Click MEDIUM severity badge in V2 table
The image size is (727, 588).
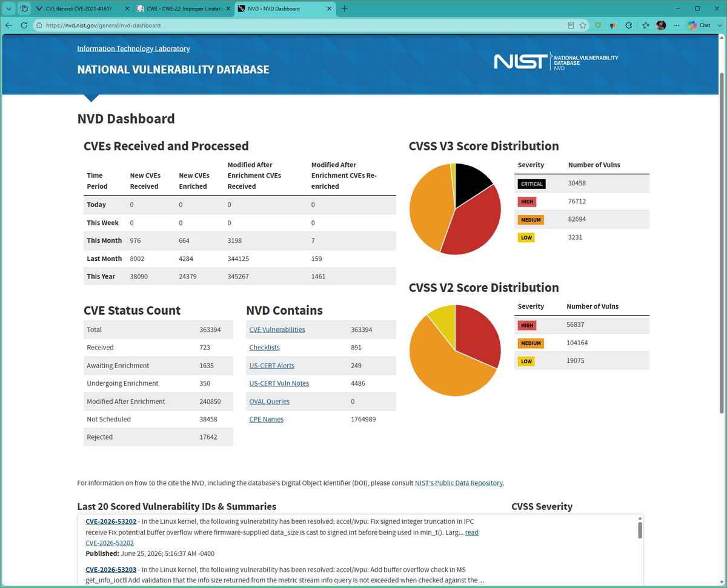coord(531,343)
